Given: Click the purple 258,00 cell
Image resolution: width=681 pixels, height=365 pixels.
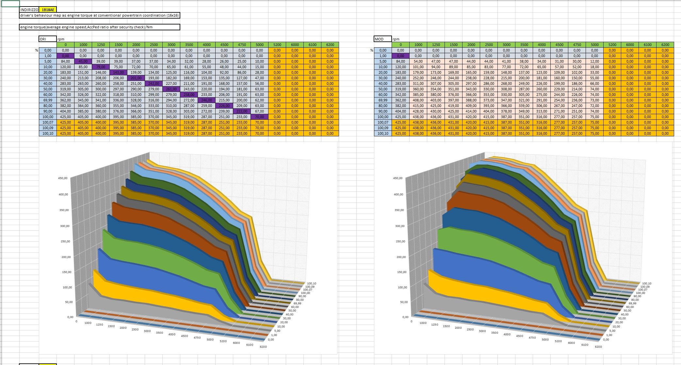Looking at the screenshot, I should pos(189,95).
